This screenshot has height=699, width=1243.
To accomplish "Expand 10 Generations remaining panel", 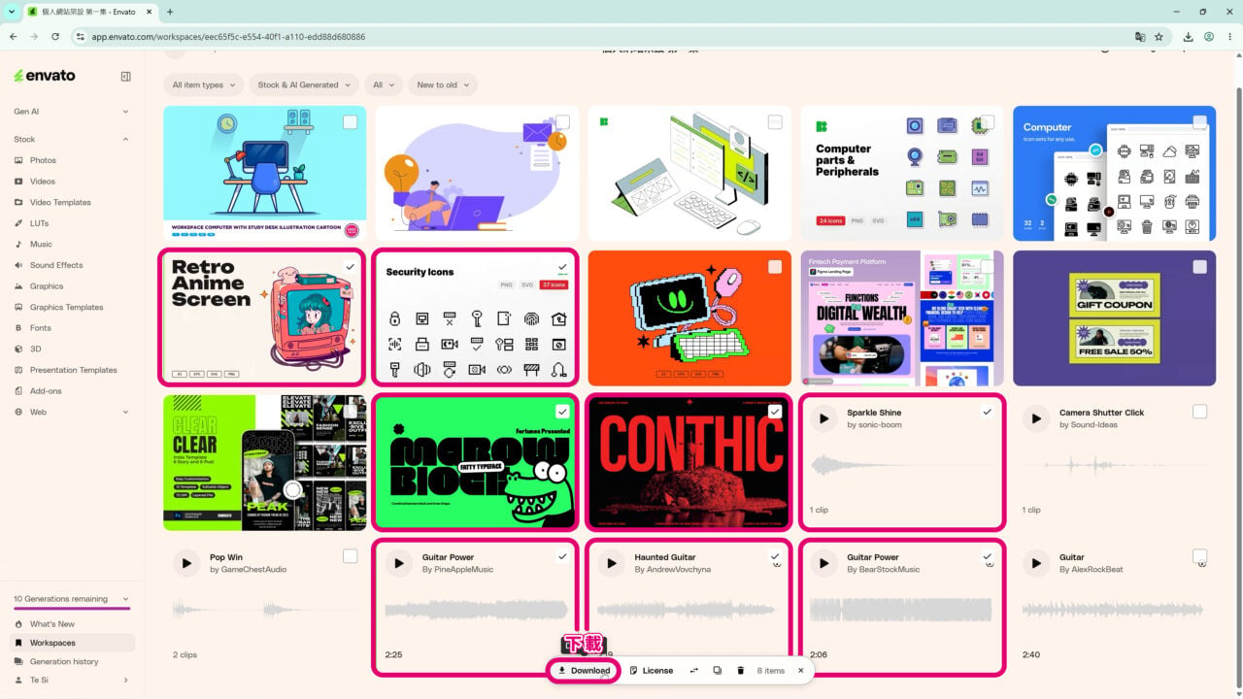I will 70,599.
